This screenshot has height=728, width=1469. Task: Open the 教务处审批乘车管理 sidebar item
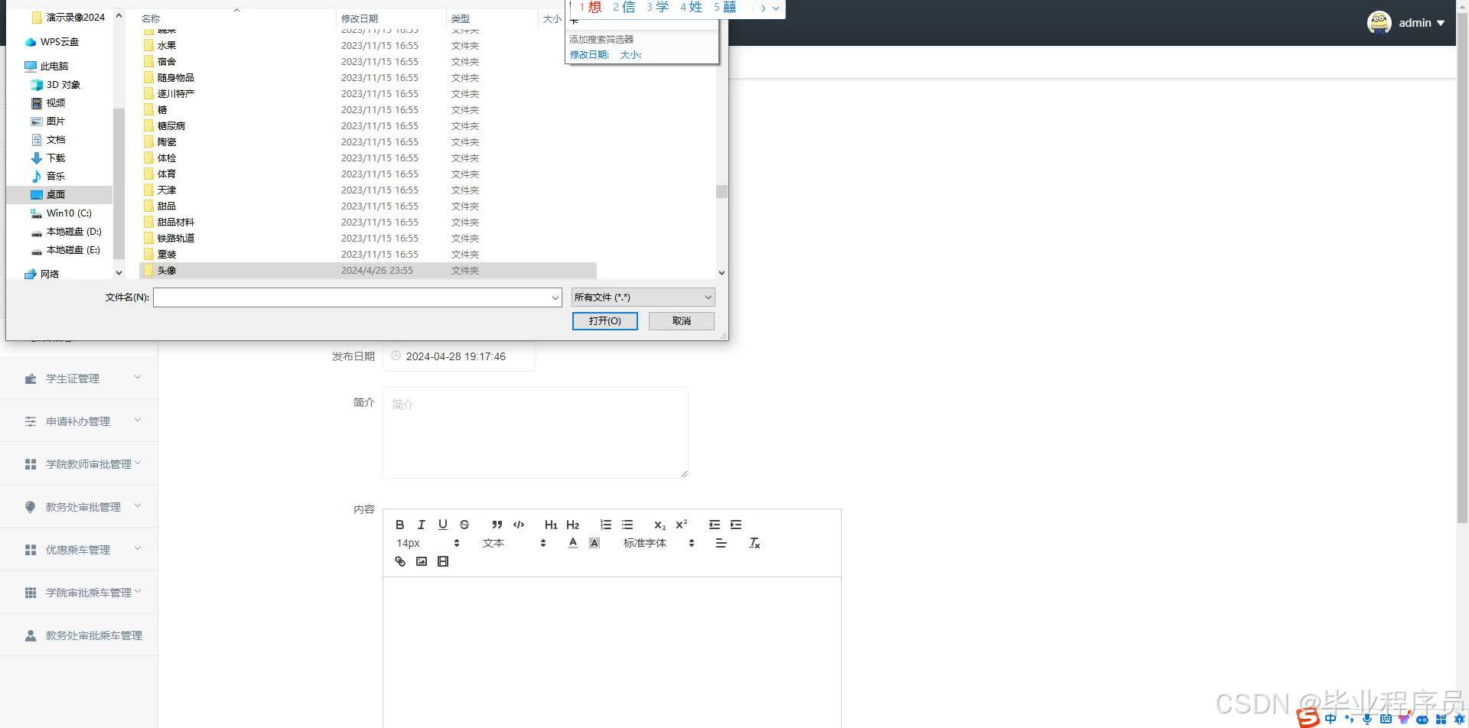tap(79, 635)
